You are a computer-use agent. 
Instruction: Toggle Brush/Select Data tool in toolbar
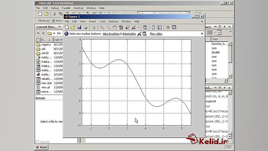click(x=134, y=28)
